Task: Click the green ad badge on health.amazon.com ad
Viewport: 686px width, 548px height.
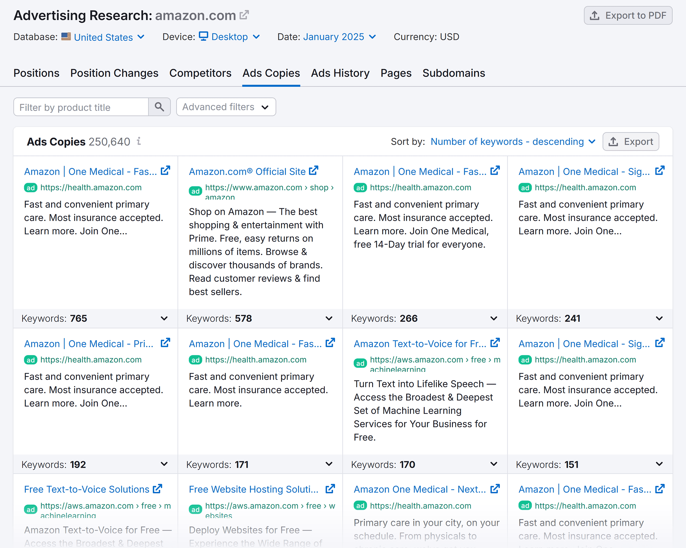Action: point(30,187)
